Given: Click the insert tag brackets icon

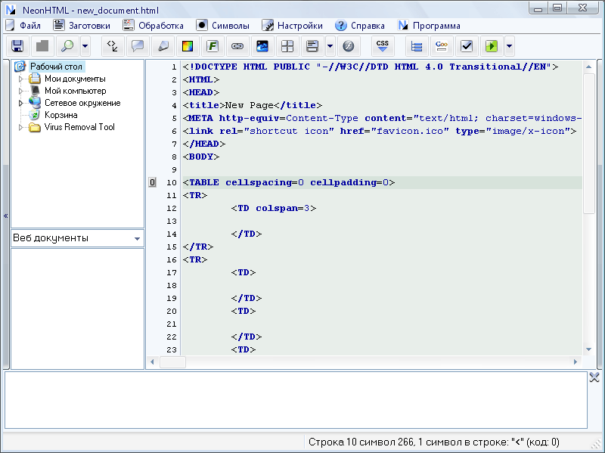Looking at the screenshot, I should pos(113,46).
